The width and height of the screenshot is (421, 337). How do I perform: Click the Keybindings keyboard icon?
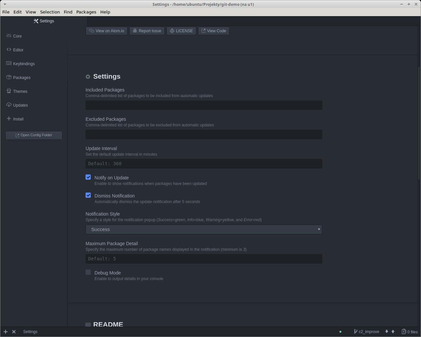pyautogui.click(x=9, y=63)
